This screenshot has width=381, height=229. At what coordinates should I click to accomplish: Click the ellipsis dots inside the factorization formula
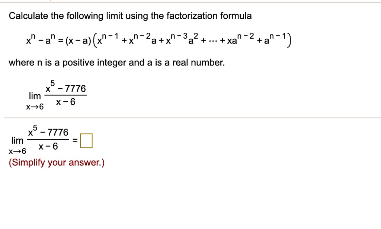click(213, 41)
